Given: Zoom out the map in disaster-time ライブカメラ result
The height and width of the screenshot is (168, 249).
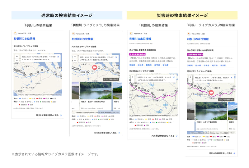Looking at the screenshot, I should click(190, 81).
